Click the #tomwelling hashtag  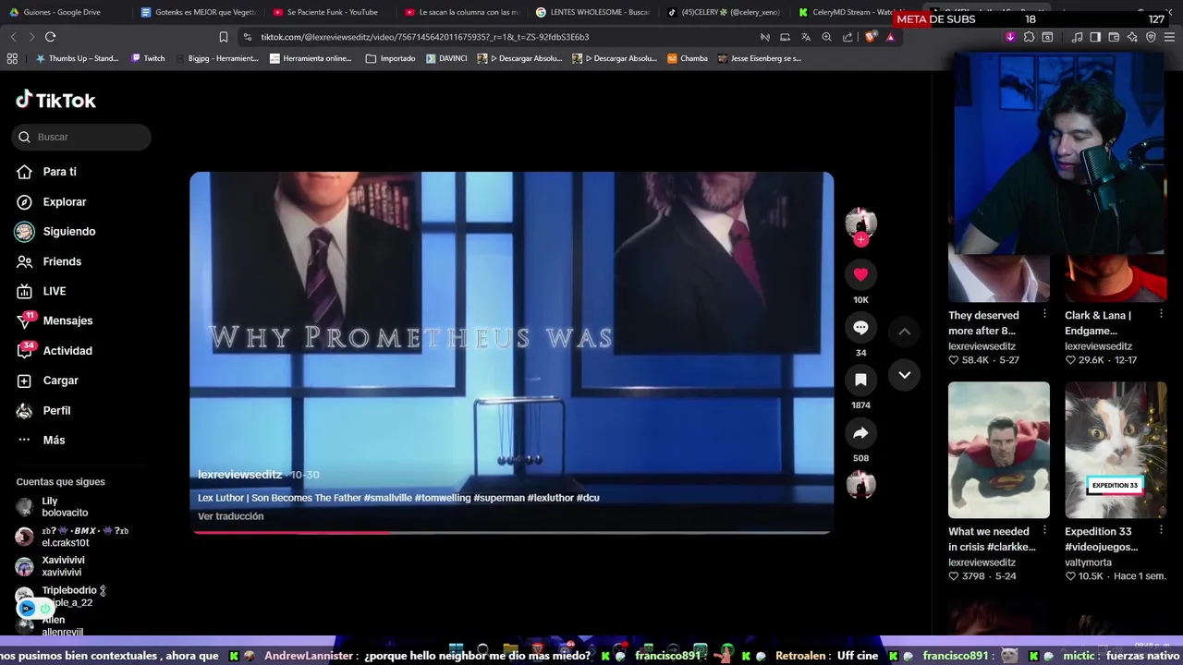pos(443,498)
